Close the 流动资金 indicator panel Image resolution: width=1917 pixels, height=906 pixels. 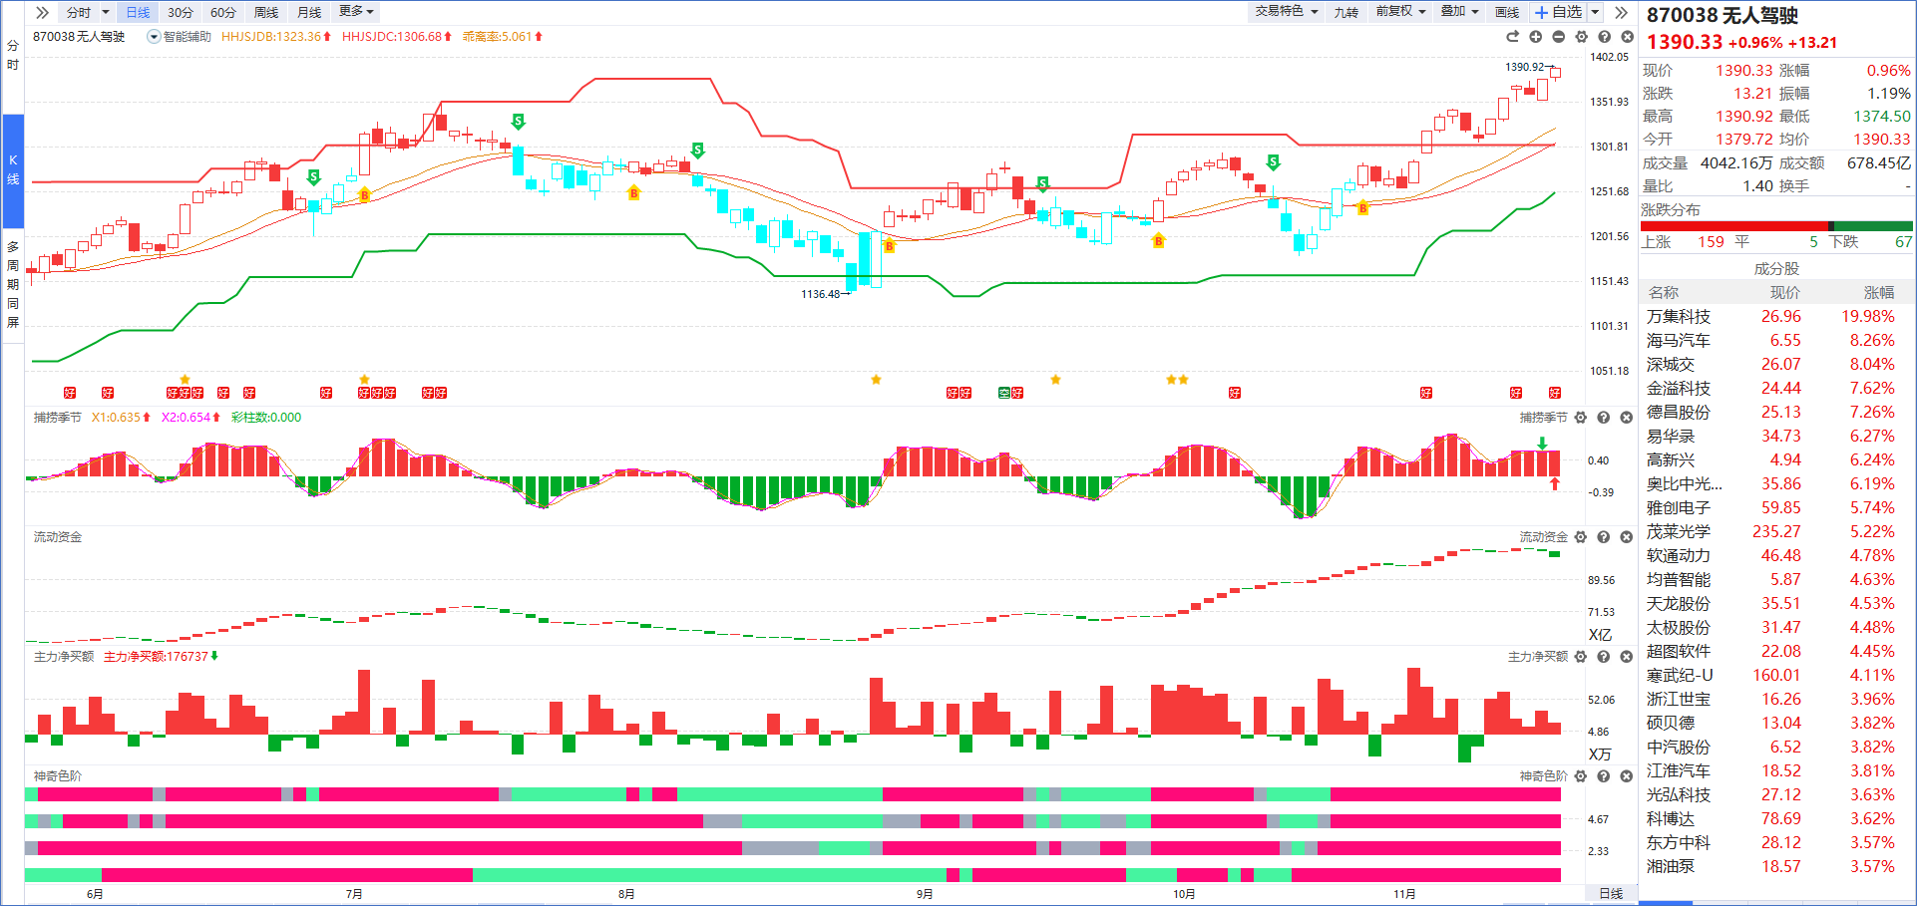(1627, 537)
